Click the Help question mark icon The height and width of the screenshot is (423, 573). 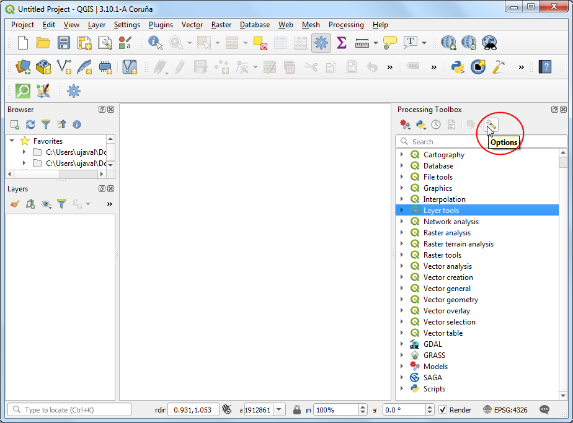pyautogui.click(x=545, y=67)
